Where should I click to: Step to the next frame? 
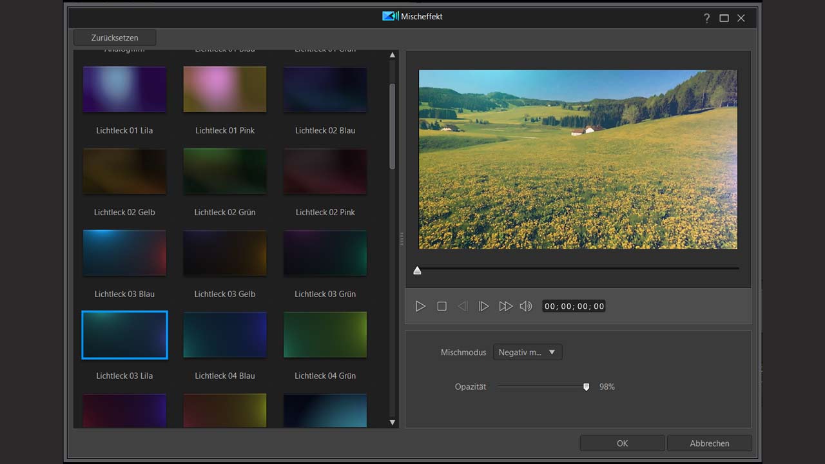coord(483,307)
